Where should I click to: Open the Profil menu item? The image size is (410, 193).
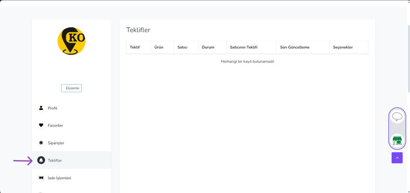coord(71,108)
